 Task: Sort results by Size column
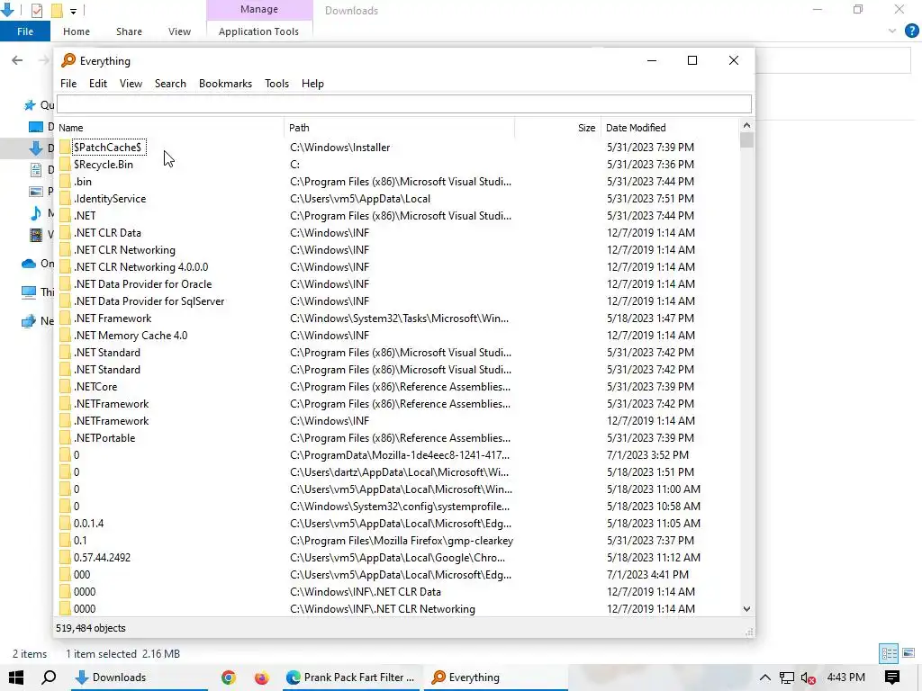[x=557, y=128]
